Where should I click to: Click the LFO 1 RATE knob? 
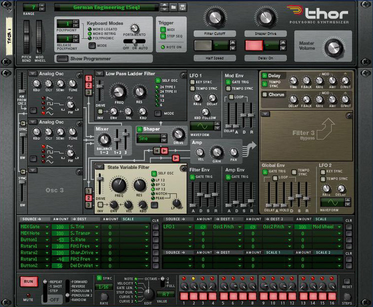[197, 98]
